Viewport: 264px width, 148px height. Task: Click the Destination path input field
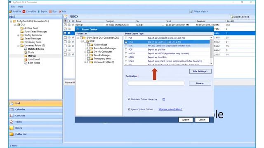point(156,83)
